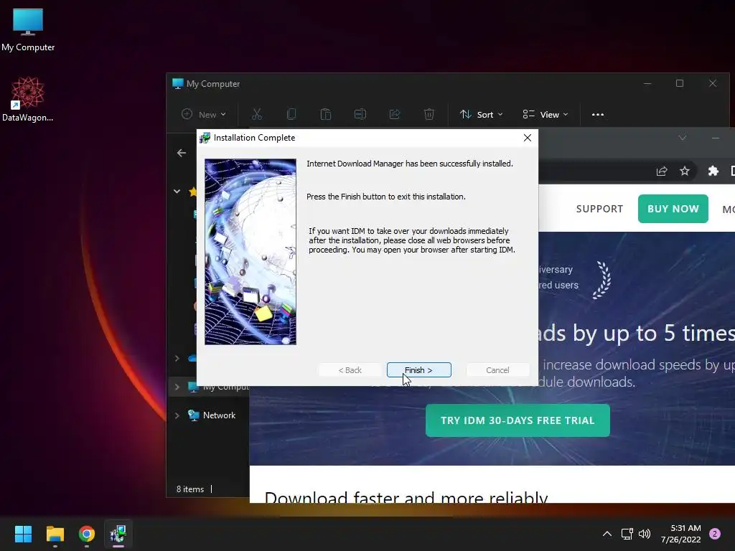
Task: Close the Installation Complete dialog
Action: [528, 138]
